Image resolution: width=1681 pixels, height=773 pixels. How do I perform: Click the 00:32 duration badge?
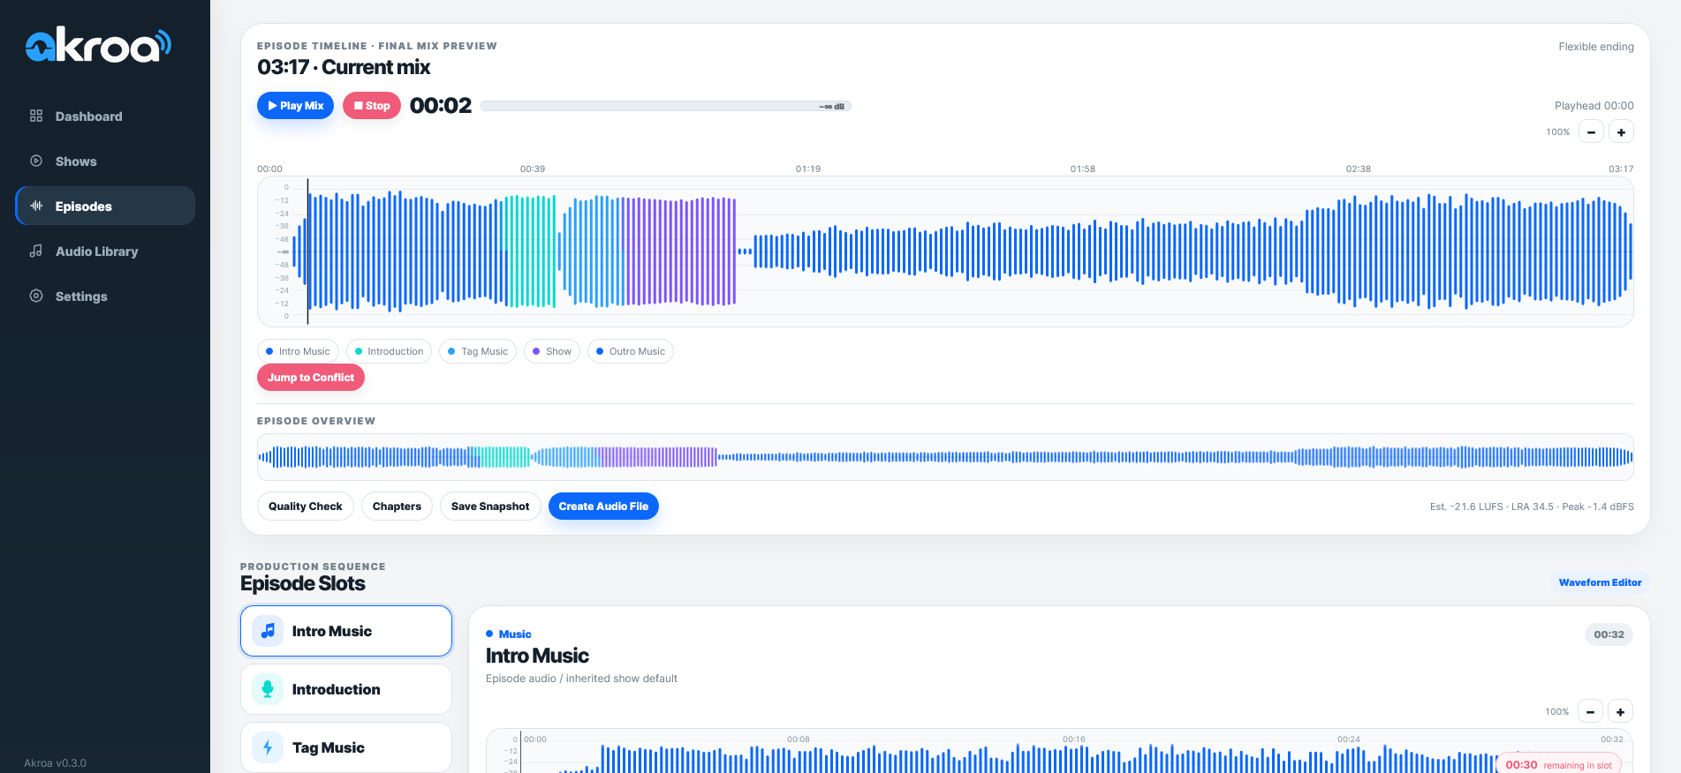pyautogui.click(x=1609, y=634)
